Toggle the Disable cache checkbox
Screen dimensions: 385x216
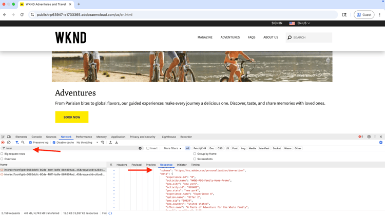click(x=54, y=142)
